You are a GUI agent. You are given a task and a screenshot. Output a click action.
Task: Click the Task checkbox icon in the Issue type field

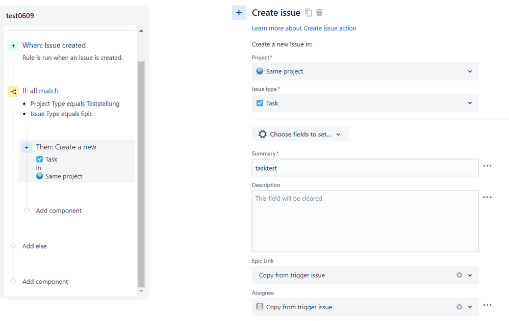click(260, 103)
